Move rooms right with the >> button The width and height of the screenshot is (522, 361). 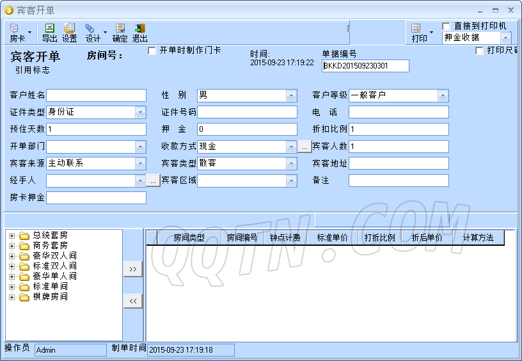pyautogui.click(x=132, y=269)
